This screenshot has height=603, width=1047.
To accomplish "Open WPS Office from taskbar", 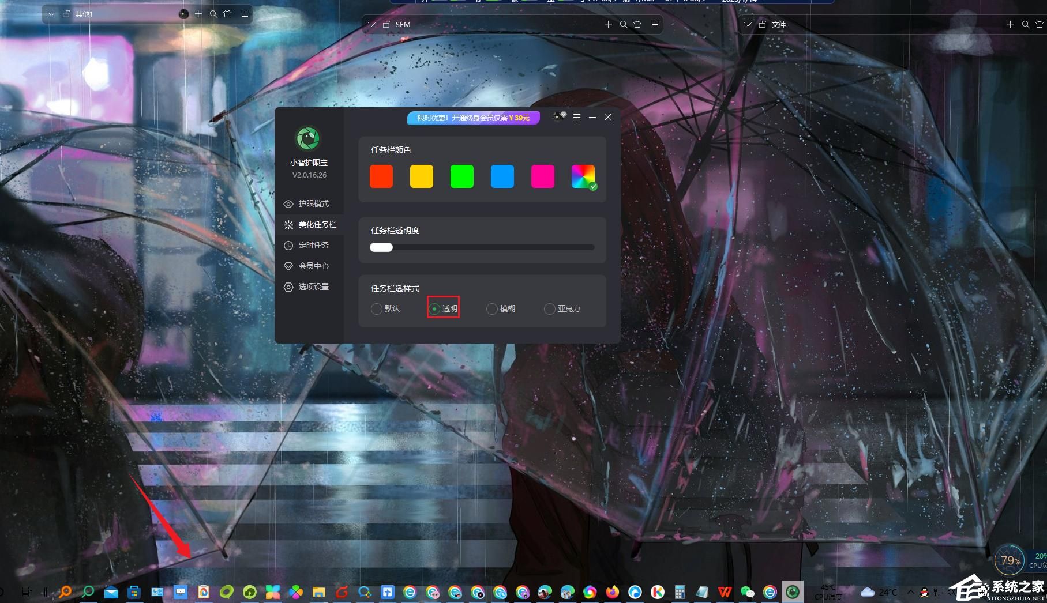I will pyautogui.click(x=725, y=592).
